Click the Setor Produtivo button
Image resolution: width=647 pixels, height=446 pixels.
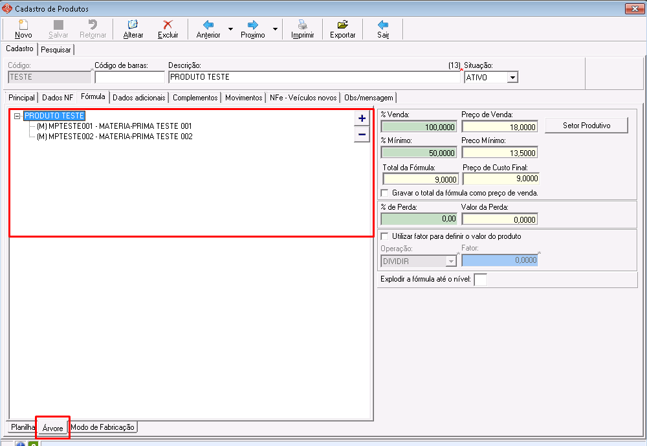[586, 126]
